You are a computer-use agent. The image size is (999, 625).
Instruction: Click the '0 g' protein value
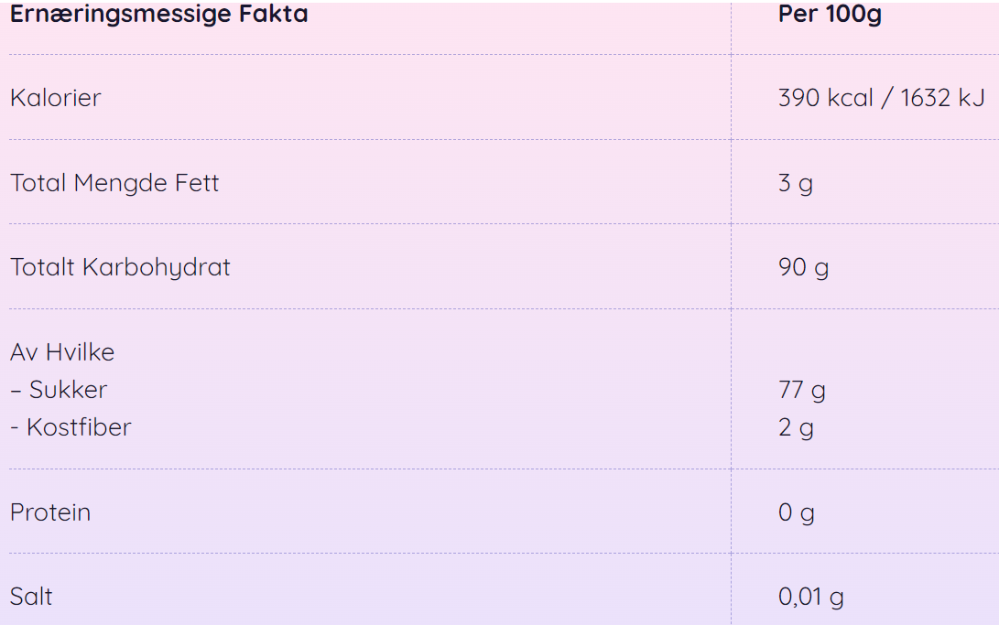point(796,513)
